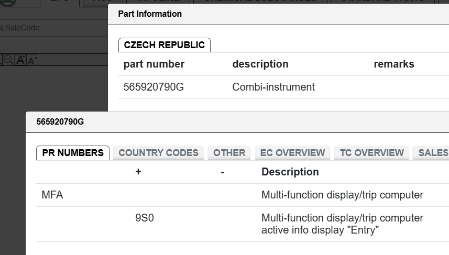The height and width of the screenshot is (255, 449).
Task: Select the PR NUMBERS tab
Action: click(x=73, y=153)
